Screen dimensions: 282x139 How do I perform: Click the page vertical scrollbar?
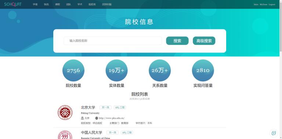pos(281,69)
